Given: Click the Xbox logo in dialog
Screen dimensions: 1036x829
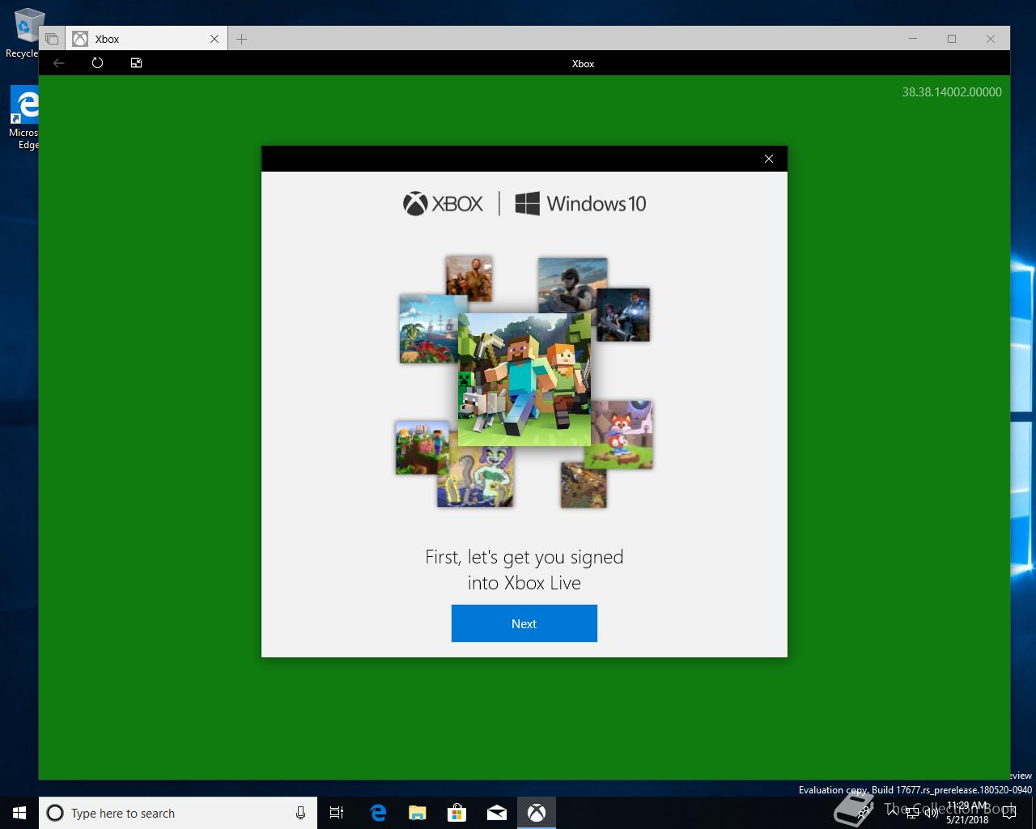Looking at the screenshot, I should 443,204.
